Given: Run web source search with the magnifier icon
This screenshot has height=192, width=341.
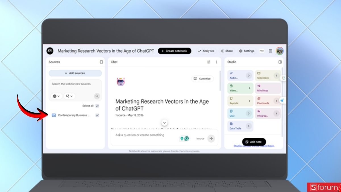Looking at the screenshot, I should click(x=97, y=96).
